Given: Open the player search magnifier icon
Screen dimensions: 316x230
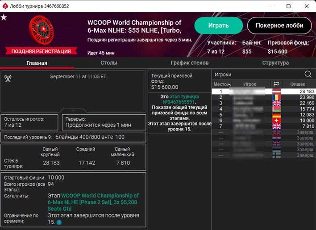Looking at the screenshot, I should (308, 74).
